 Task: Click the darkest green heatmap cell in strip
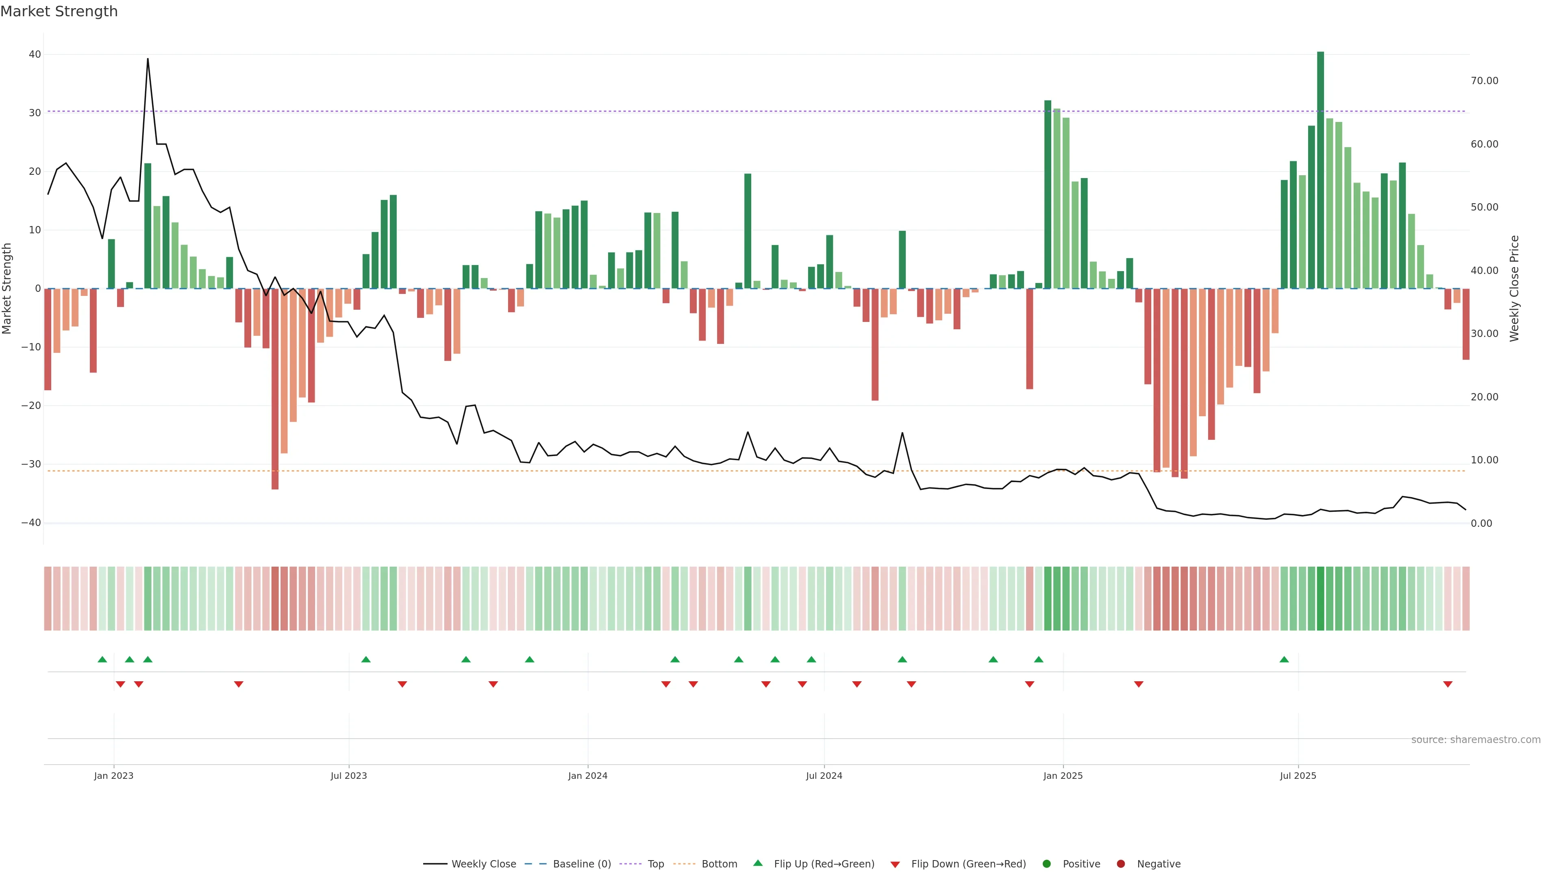point(1320,598)
